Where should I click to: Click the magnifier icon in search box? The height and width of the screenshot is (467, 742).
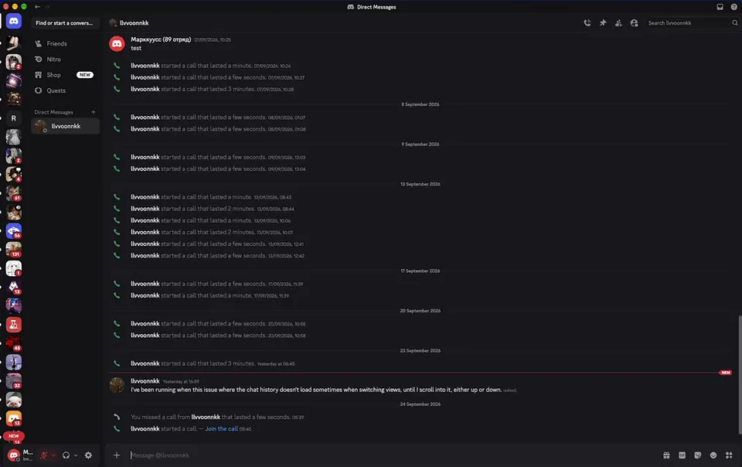pos(735,22)
